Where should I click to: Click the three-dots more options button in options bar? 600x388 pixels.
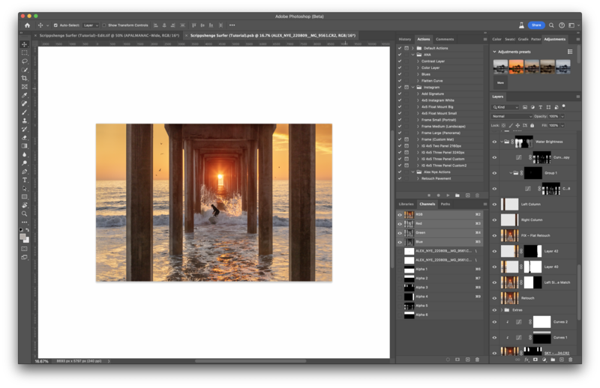tap(232, 25)
